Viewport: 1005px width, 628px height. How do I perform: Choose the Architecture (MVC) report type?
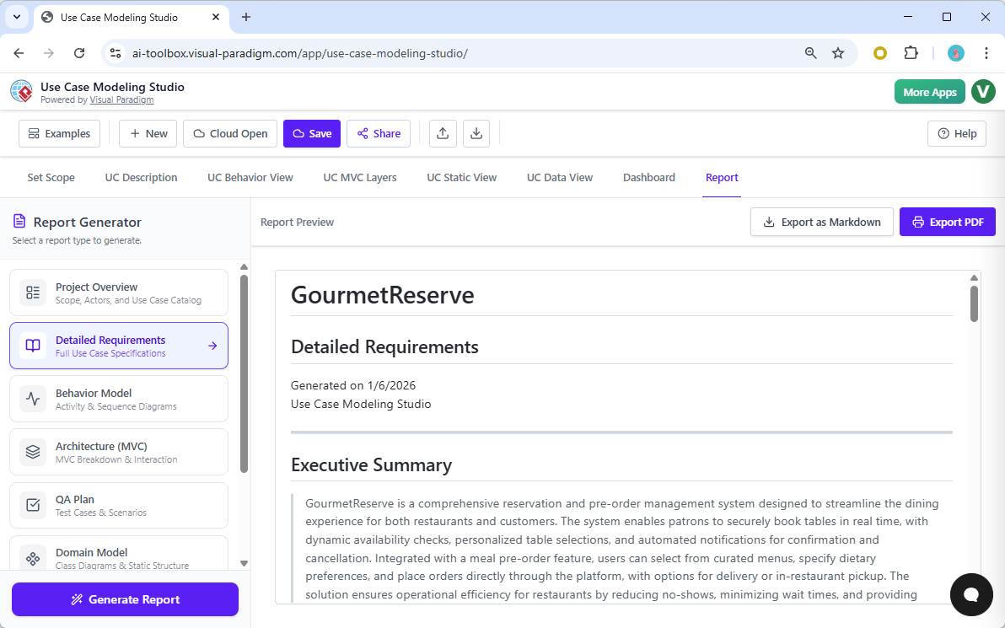119,452
